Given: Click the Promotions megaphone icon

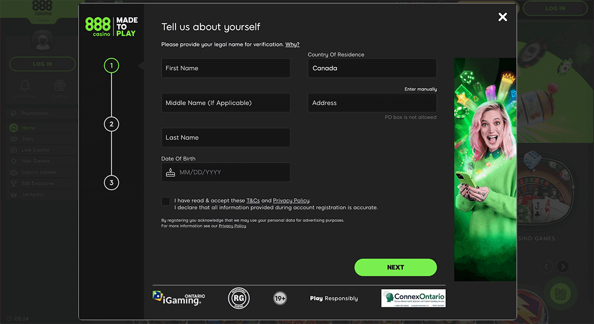Looking at the screenshot, I should [x=13, y=113].
